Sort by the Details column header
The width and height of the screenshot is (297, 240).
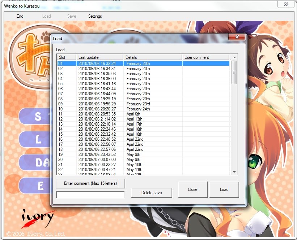point(153,57)
